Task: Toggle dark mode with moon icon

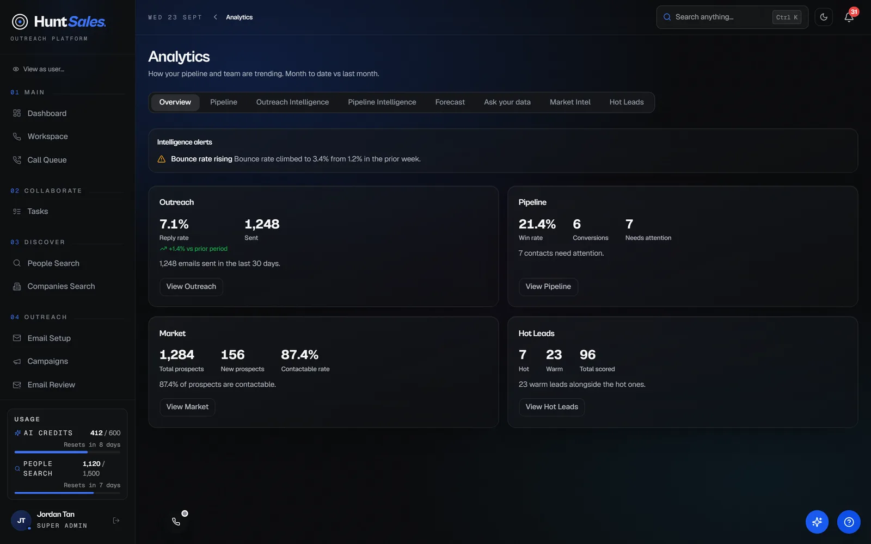Action: (824, 17)
